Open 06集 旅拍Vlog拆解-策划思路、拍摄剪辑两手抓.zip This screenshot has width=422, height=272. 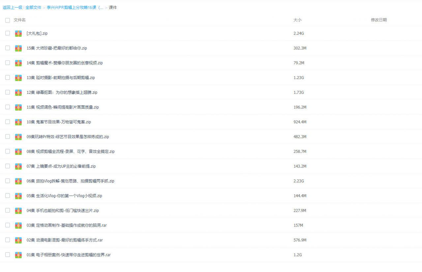coord(70,181)
